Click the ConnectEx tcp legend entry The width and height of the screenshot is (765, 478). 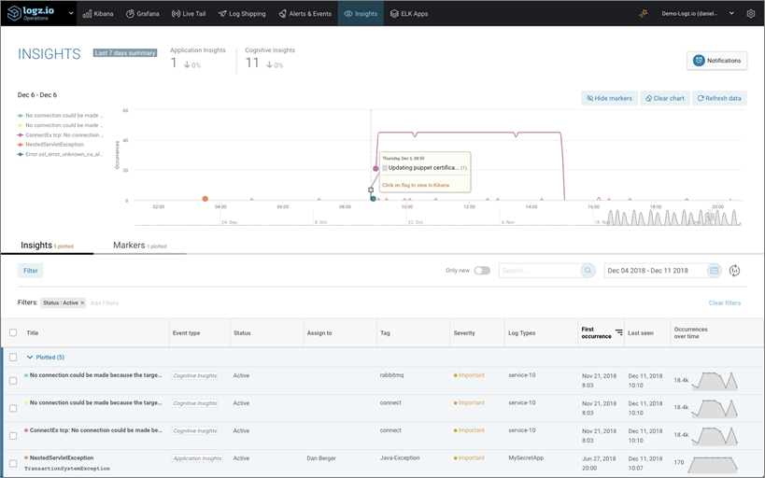click(x=61, y=135)
